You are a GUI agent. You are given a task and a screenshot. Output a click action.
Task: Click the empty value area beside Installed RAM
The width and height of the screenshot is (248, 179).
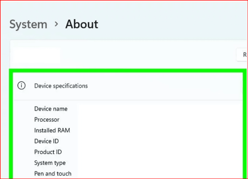click(151, 130)
